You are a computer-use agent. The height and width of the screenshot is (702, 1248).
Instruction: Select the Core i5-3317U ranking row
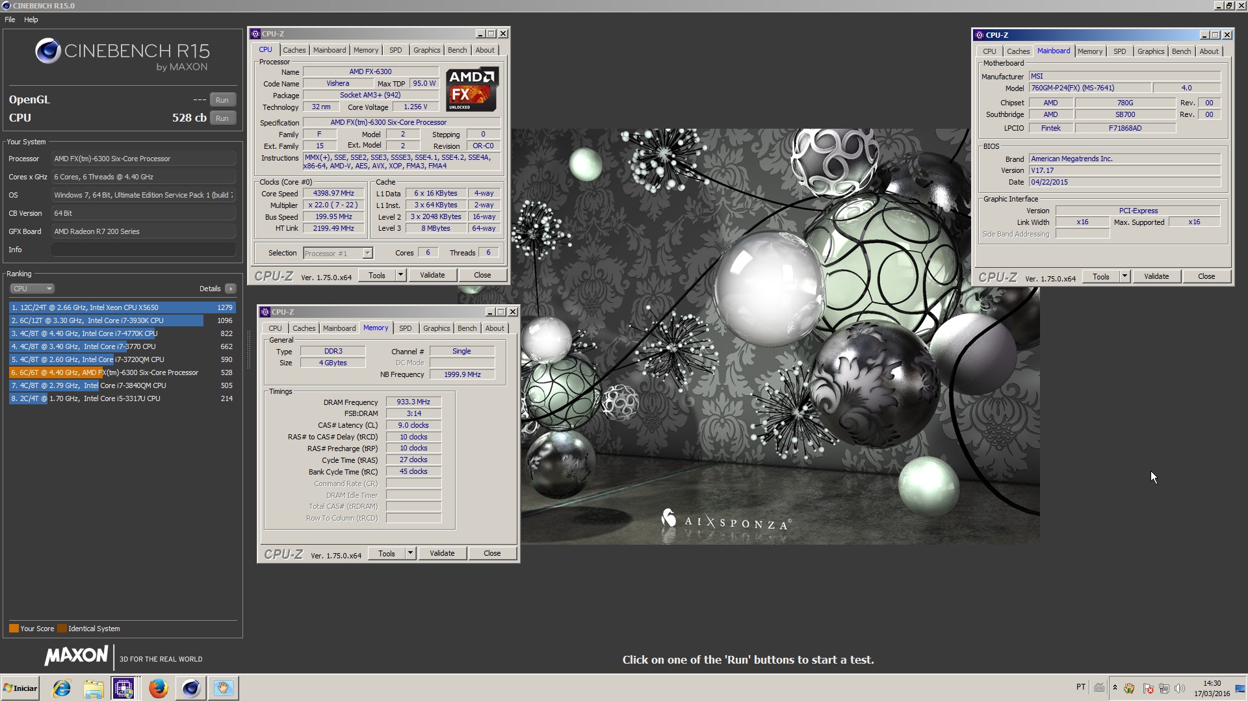[122, 398]
